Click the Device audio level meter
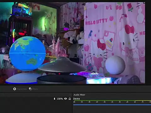Image resolution: width=151 pixels, height=113 pixels. pyautogui.click(x=112, y=101)
